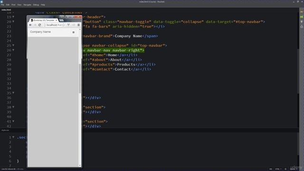Screen dimensions: 304x171
Task: Click the "Products" text on line 29
Action: point(126,65)
